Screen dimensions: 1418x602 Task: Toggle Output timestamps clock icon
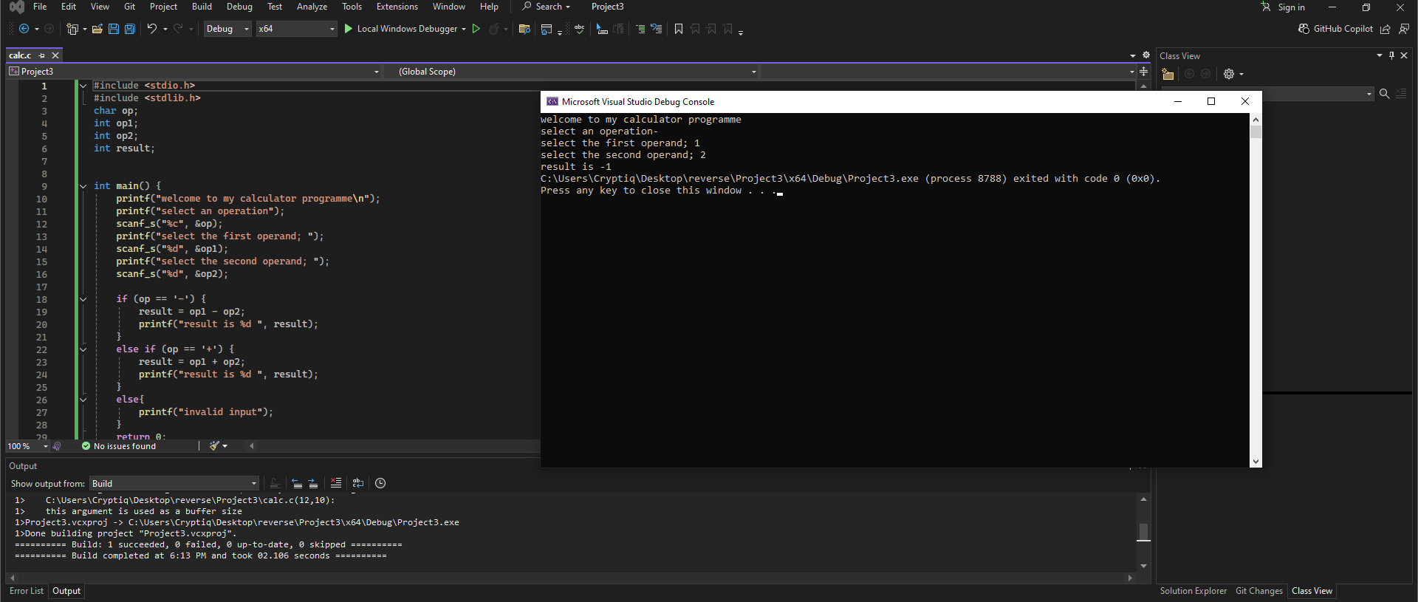coord(380,483)
